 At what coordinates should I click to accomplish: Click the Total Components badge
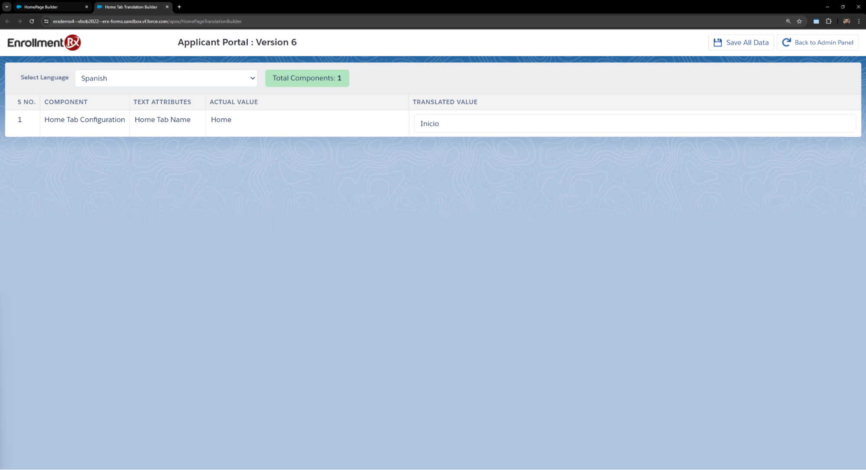(x=307, y=78)
